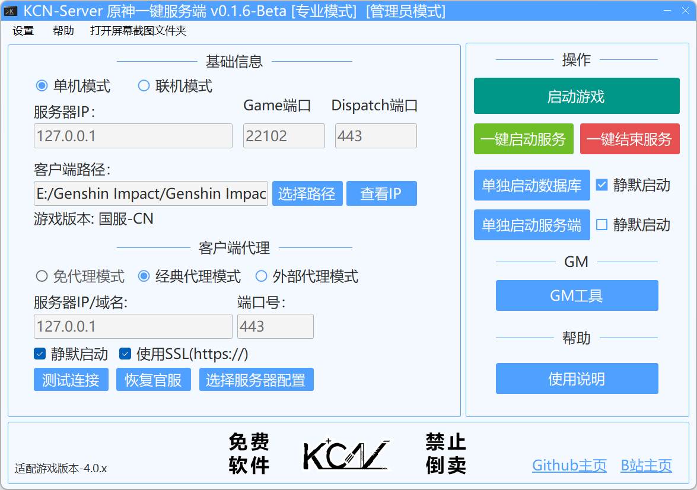Click 打开屏幕截图文件夹 menu item

(x=138, y=31)
